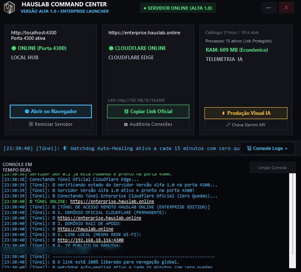Restart server via Reiniciar Servidor
301x272 pixels.
point(51,124)
